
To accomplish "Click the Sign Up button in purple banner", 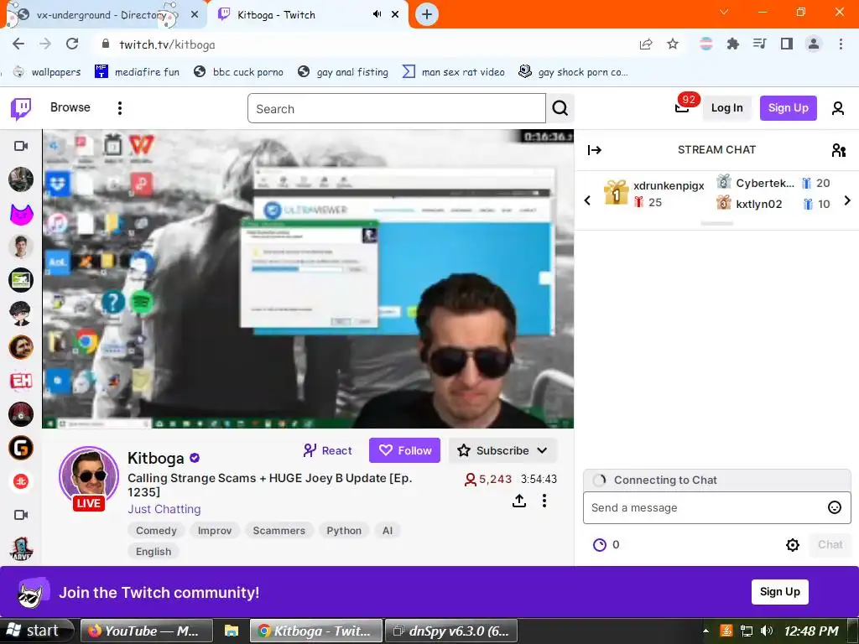I will click(779, 591).
